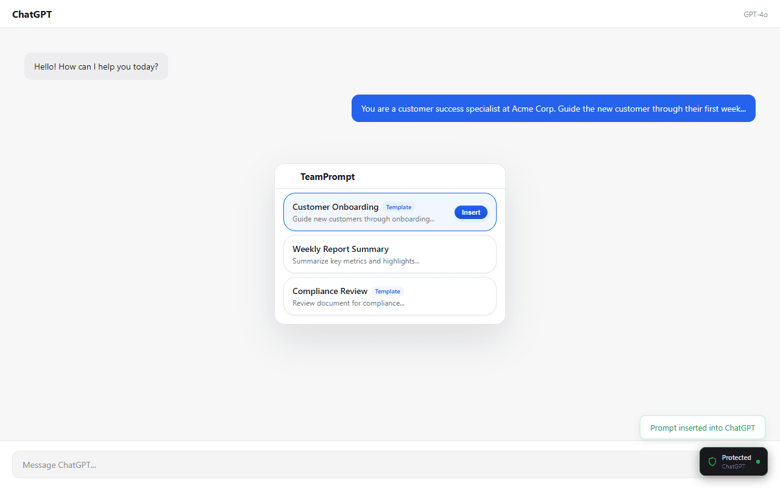Click the ChatGPT logo in the header

point(32,13)
